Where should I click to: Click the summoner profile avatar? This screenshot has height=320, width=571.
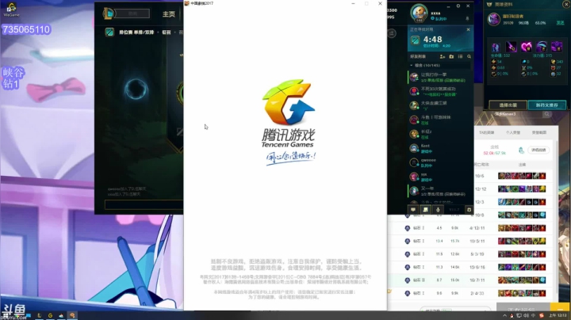[419, 13]
